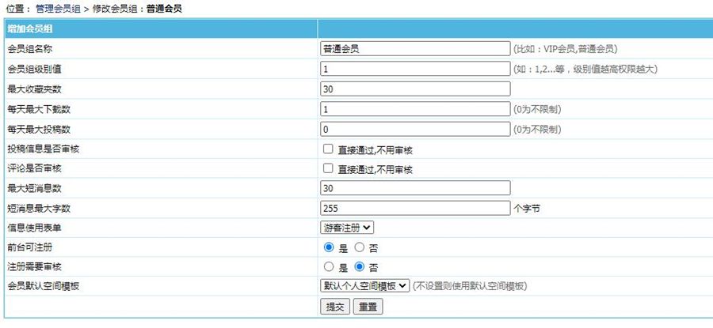Select the 每天最大下载数 input field

415,109
